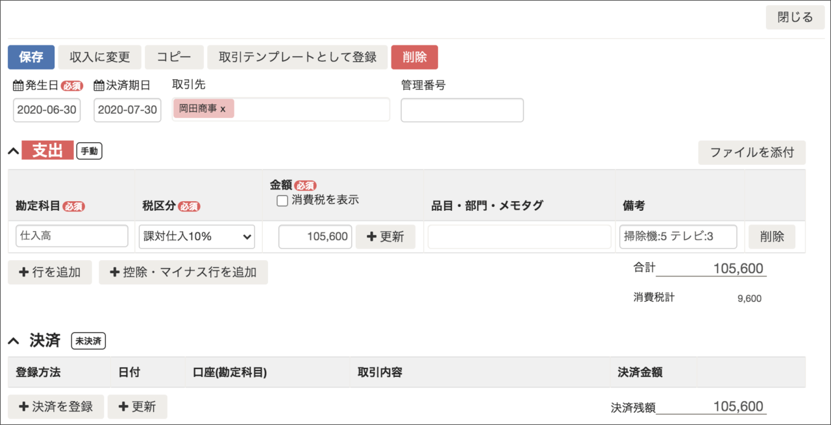Click 閉じる to close the dialog

(795, 18)
